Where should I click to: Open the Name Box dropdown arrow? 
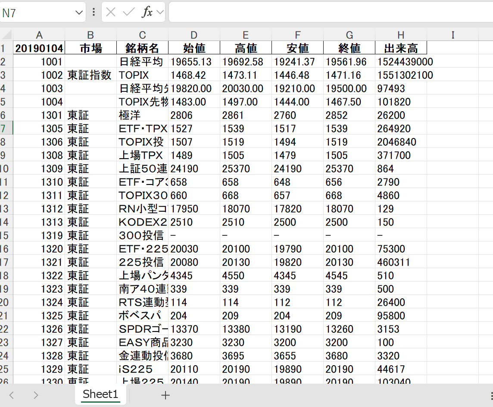[79, 13]
